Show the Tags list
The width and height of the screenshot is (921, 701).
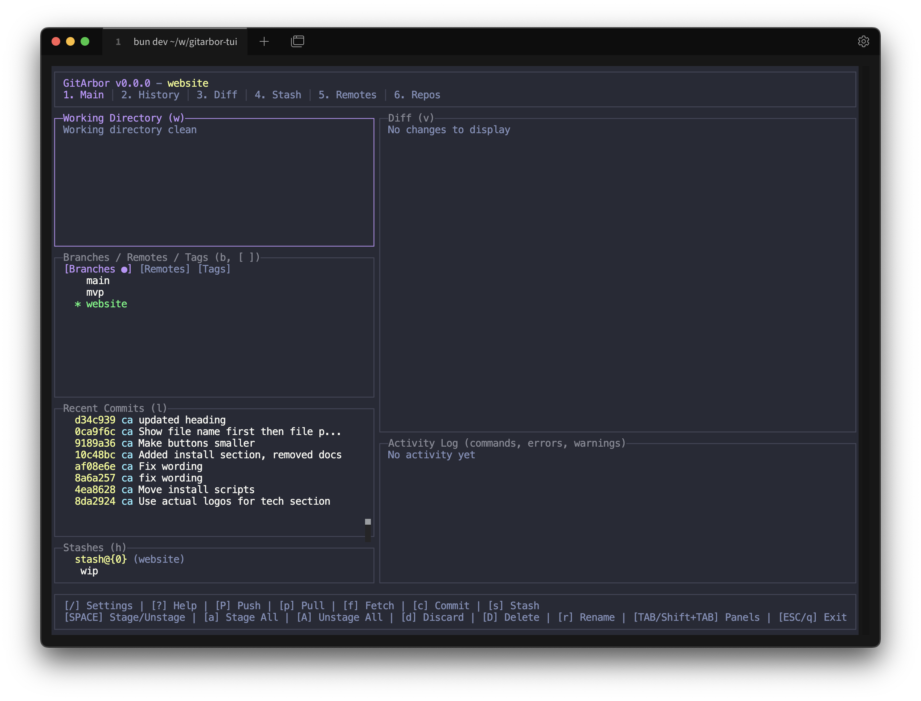[214, 269]
